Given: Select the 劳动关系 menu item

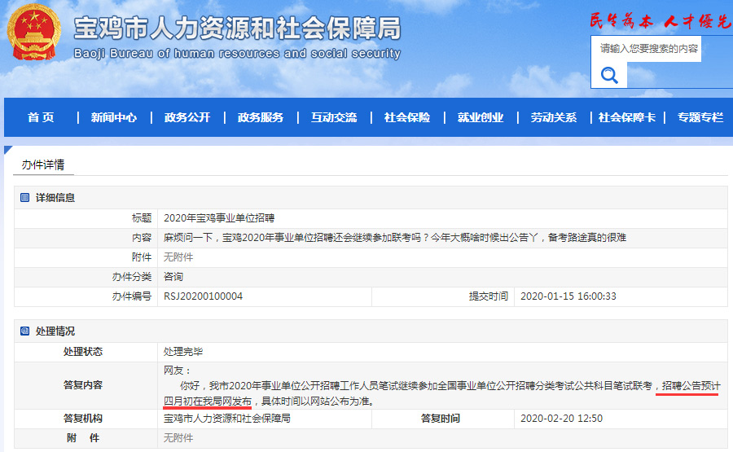Looking at the screenshot, I should point(554,117).
